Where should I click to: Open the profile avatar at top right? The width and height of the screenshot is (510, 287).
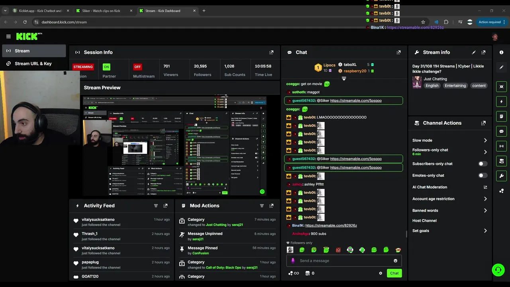pyautogui.click(x=495, y=37)
